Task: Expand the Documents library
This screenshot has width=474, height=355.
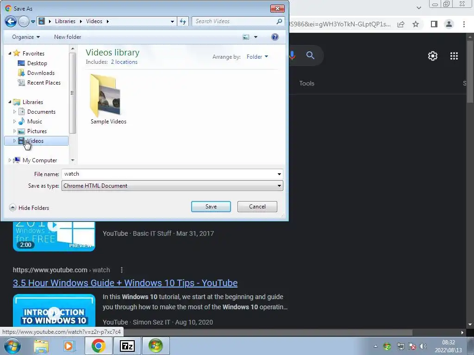Action: [14, 112]
